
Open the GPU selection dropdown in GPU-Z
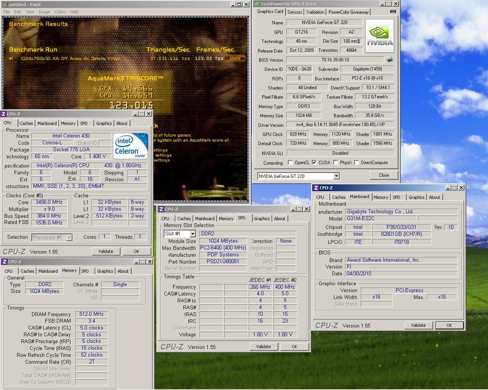(x=336, y=176)
